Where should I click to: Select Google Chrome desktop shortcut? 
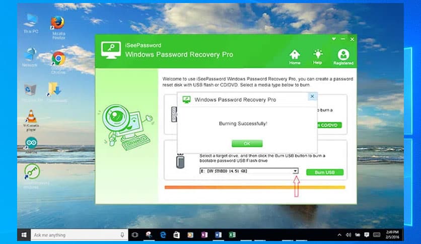click(x=58, y=63)
